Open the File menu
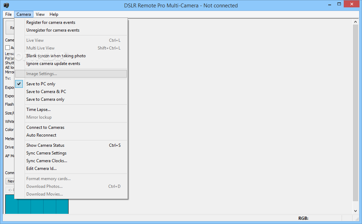This screenshot has height=224, width=362. pyautogui.click(x=8, y=14)
